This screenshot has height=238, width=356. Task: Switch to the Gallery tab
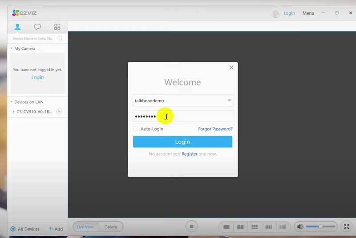tap(111, 226)
